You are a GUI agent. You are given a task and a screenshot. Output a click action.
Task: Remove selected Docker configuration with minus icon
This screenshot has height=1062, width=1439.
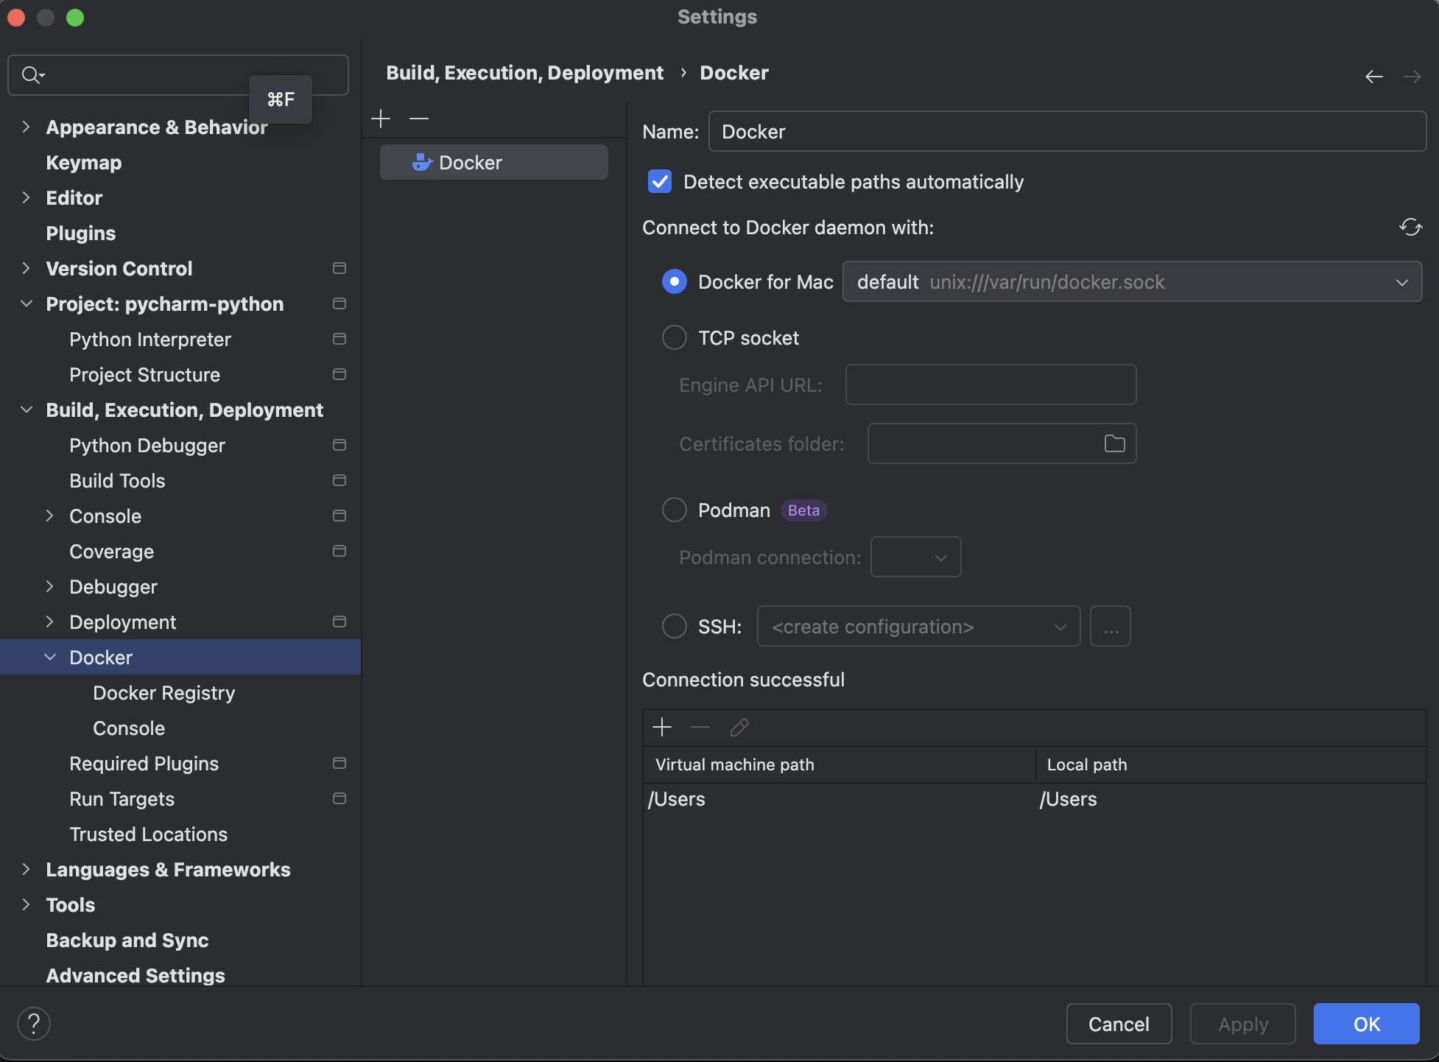419,119
